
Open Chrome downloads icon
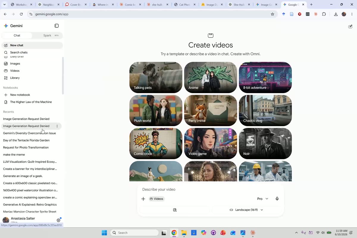336,14
